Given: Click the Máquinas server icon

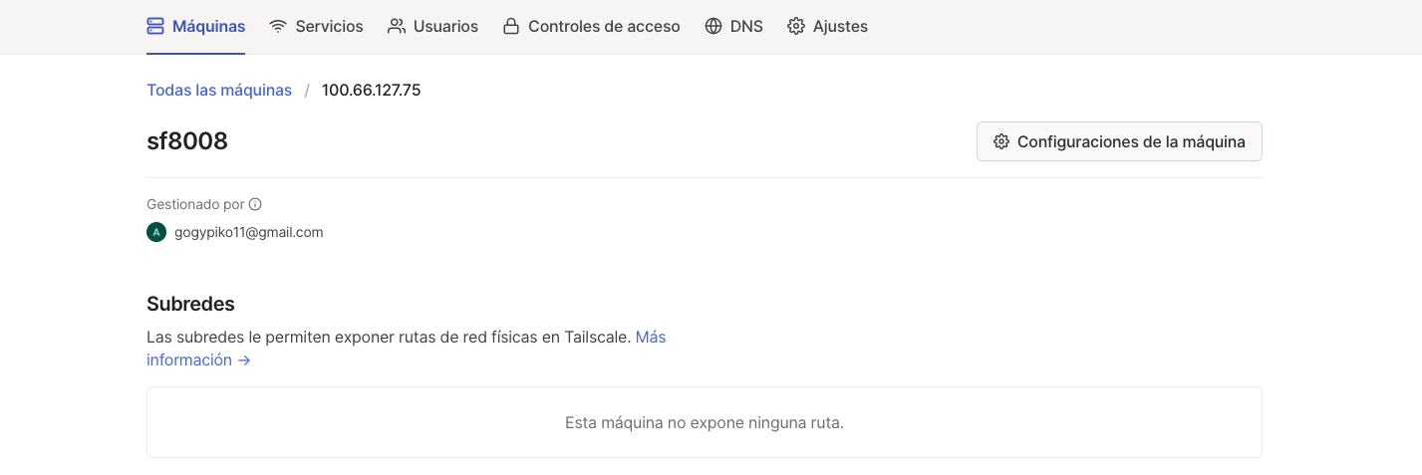Looking at the screenshot, I should pos(155,27).
